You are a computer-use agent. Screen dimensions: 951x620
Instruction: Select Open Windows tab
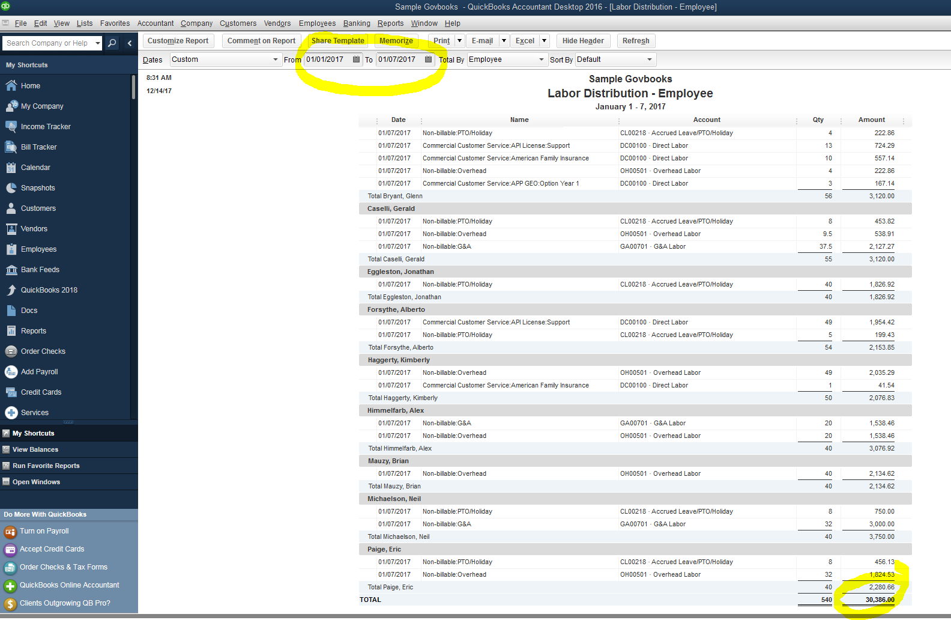pyautogui.click(x=69, y=482)
